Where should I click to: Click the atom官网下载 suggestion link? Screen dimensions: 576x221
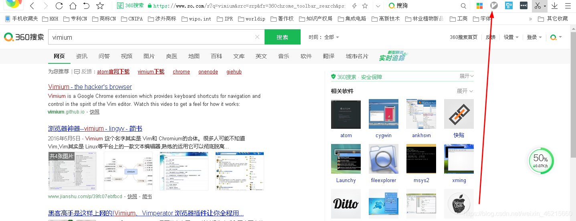tap(113, 72)
